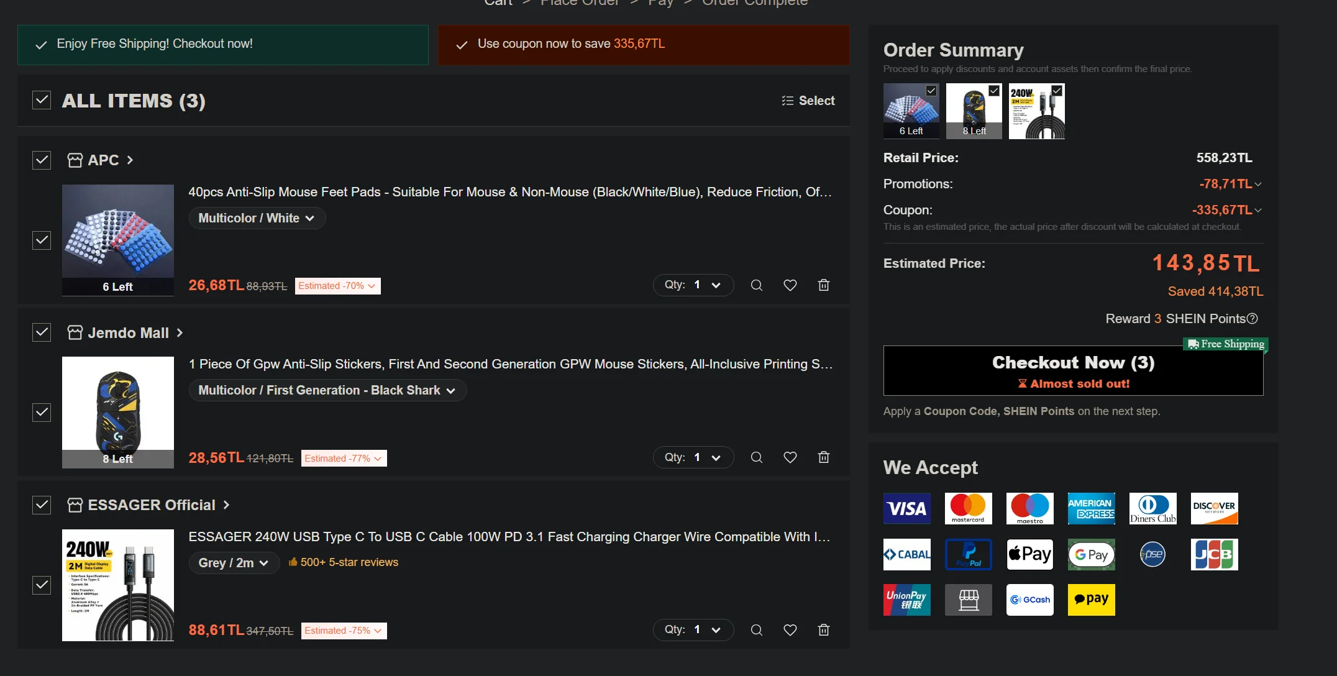This screenshot has height=676, width=1337.
Task: Delete the mouse feet pads item
Action: tap(824, 285)
